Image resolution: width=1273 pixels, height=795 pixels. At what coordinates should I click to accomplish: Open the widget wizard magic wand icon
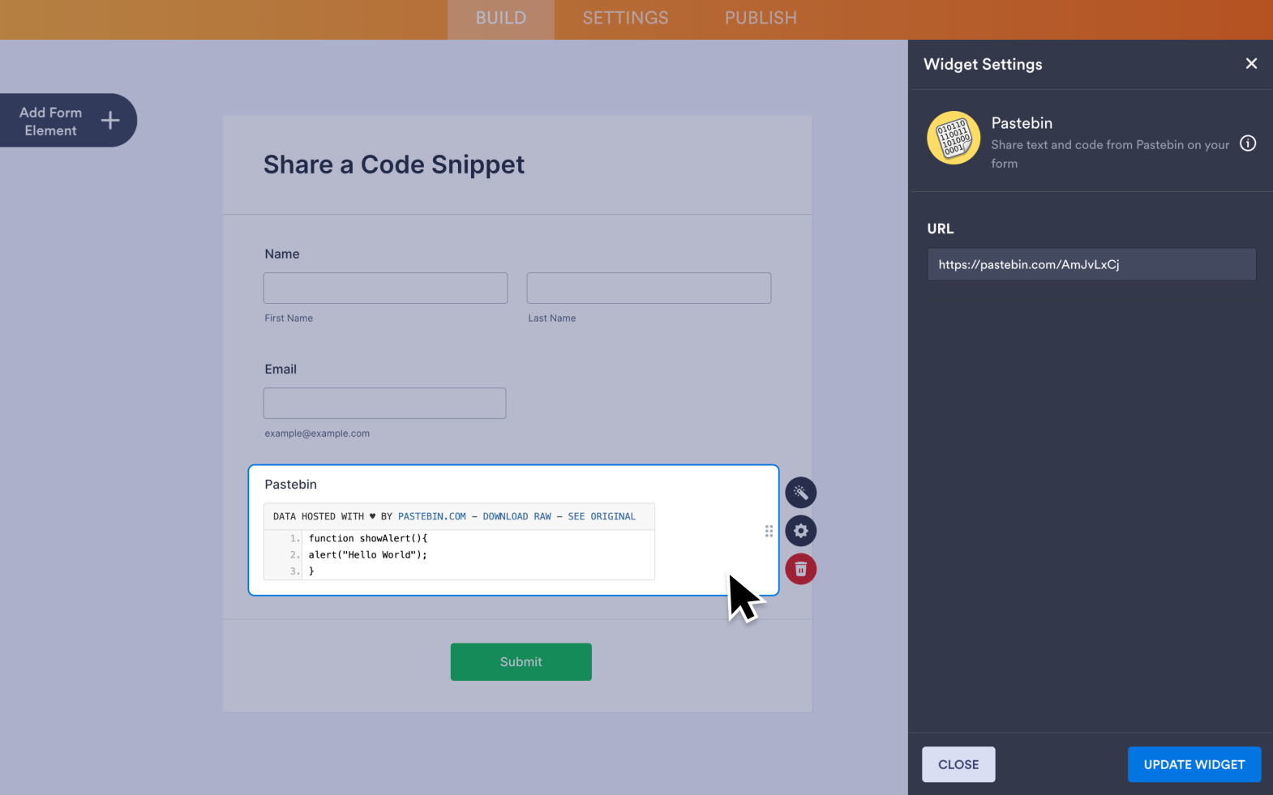(800, 493)
